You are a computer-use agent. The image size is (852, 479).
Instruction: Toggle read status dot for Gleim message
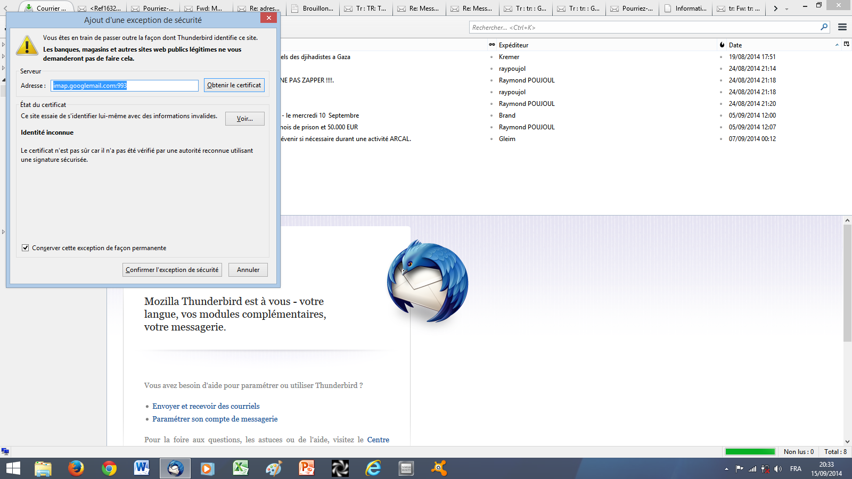491,139
